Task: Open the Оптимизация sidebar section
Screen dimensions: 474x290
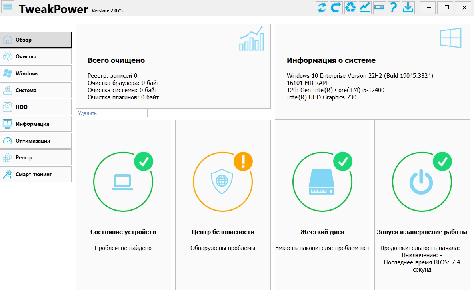Action: (x=36, y=141)
